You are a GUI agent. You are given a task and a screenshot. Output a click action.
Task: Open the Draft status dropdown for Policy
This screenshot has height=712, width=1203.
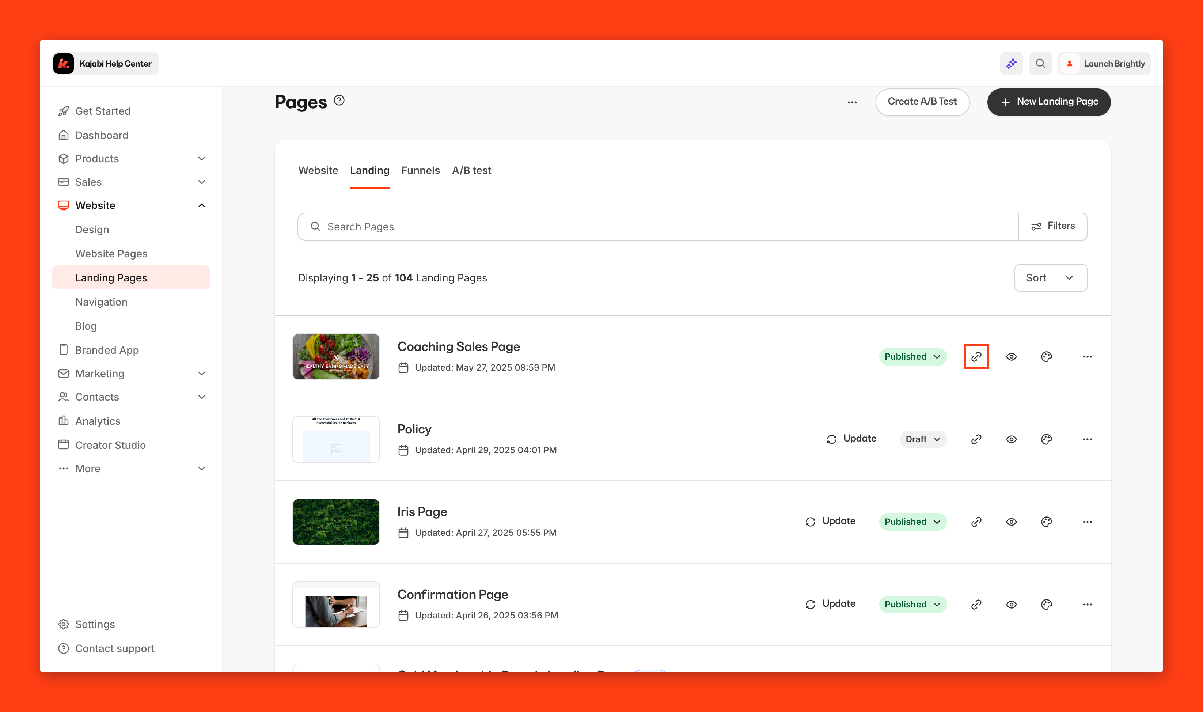(x=922, y=439)
